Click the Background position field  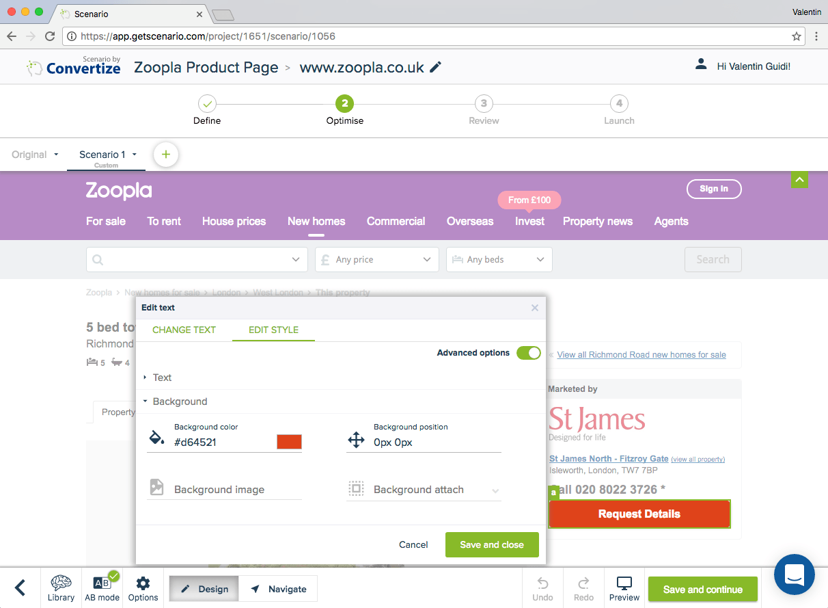click(x=437, y=442)
